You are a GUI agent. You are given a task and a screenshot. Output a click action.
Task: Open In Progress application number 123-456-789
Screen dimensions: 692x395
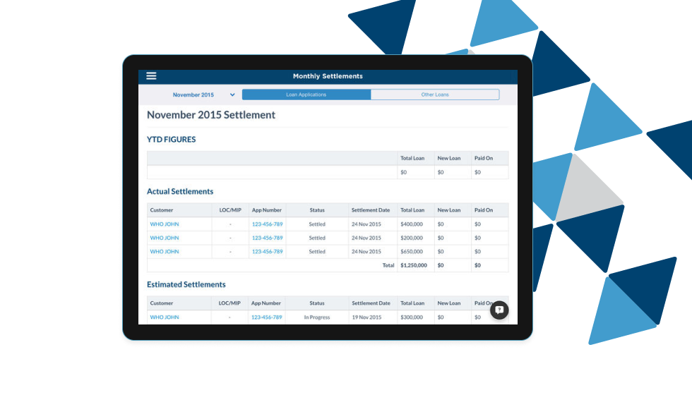[x=266, y=317]
